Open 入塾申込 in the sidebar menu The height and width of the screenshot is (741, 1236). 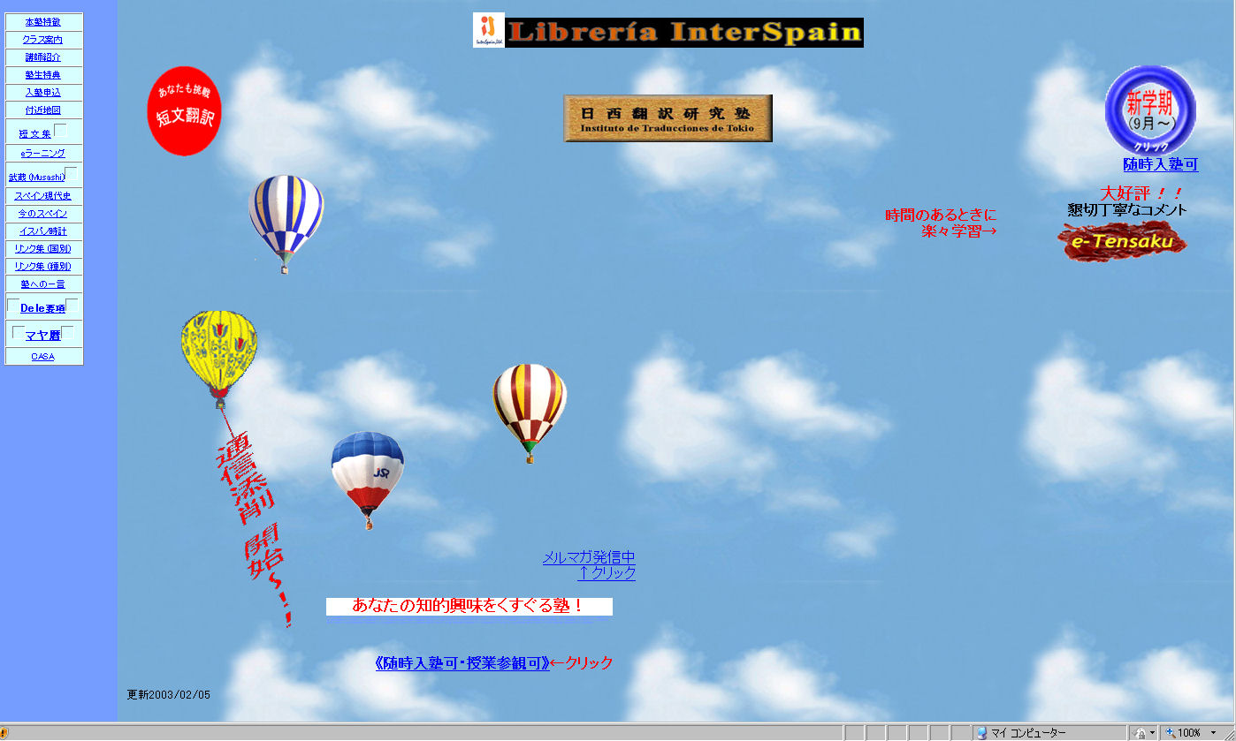43,93
